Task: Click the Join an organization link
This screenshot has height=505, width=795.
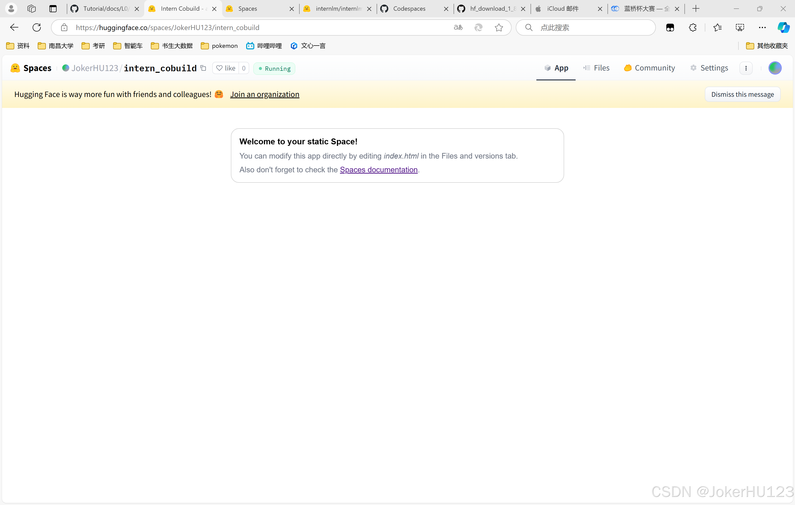Action: pyautogui.click(x=264, y=94)
